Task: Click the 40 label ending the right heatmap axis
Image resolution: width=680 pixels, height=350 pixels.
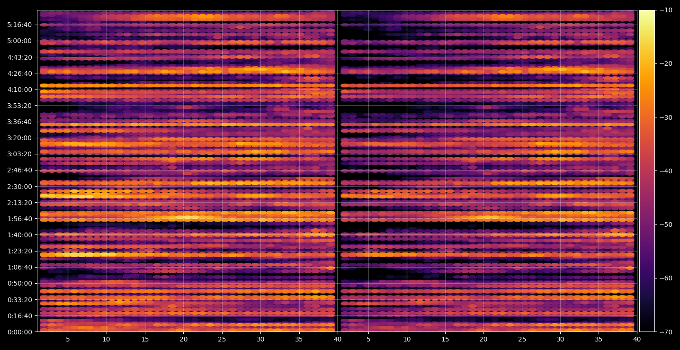Action: [637, 340]
